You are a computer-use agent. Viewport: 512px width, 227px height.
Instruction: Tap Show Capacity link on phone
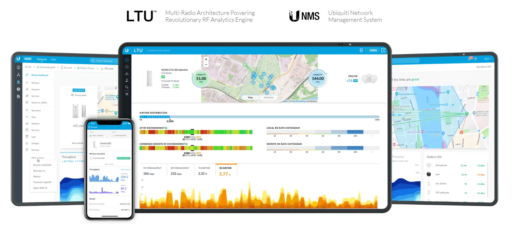(125, 170)
